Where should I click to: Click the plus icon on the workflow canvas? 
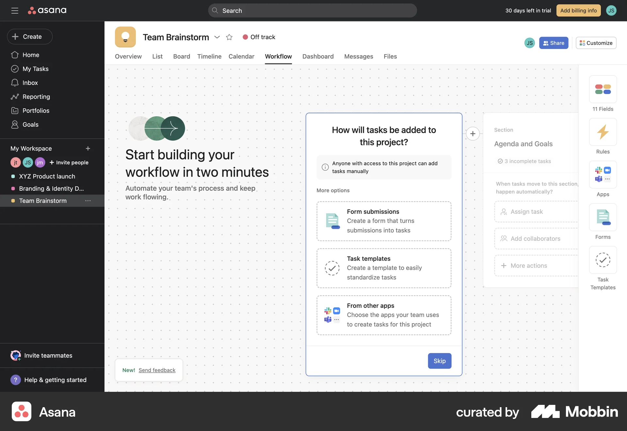tap(473, 134)
